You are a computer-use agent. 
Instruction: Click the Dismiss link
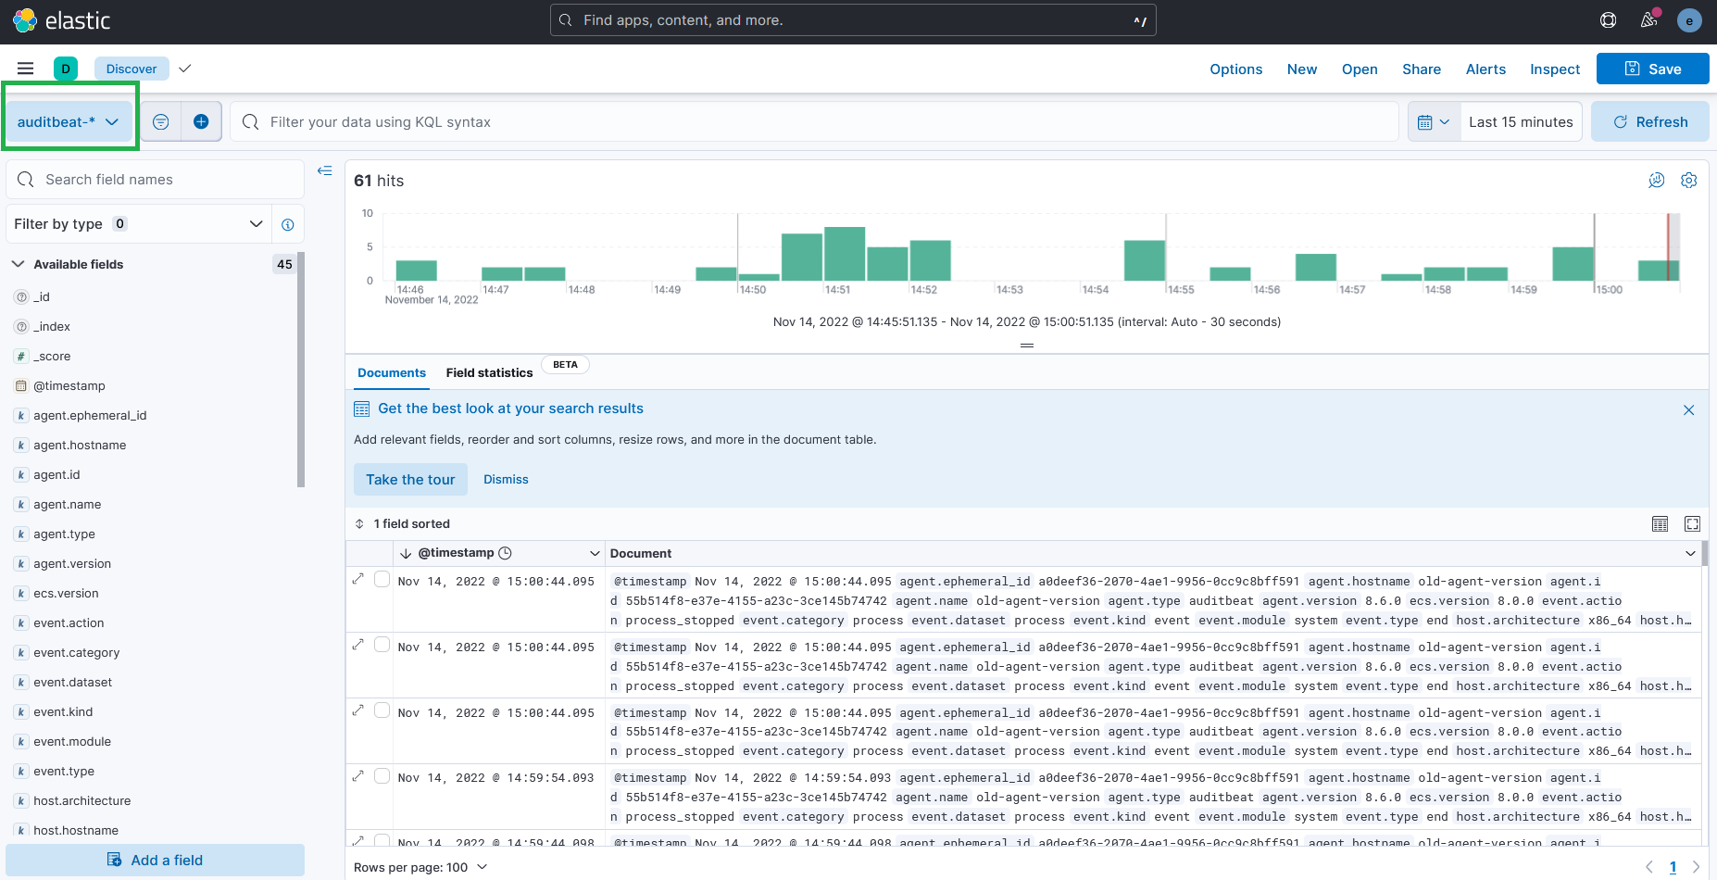click(x=506, y=479)
